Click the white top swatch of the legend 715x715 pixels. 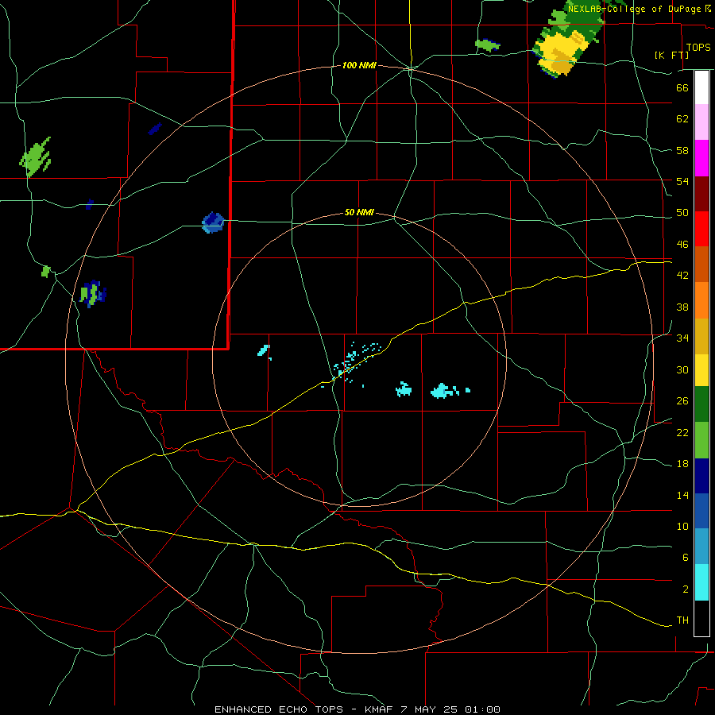click(x=701, y=87)
